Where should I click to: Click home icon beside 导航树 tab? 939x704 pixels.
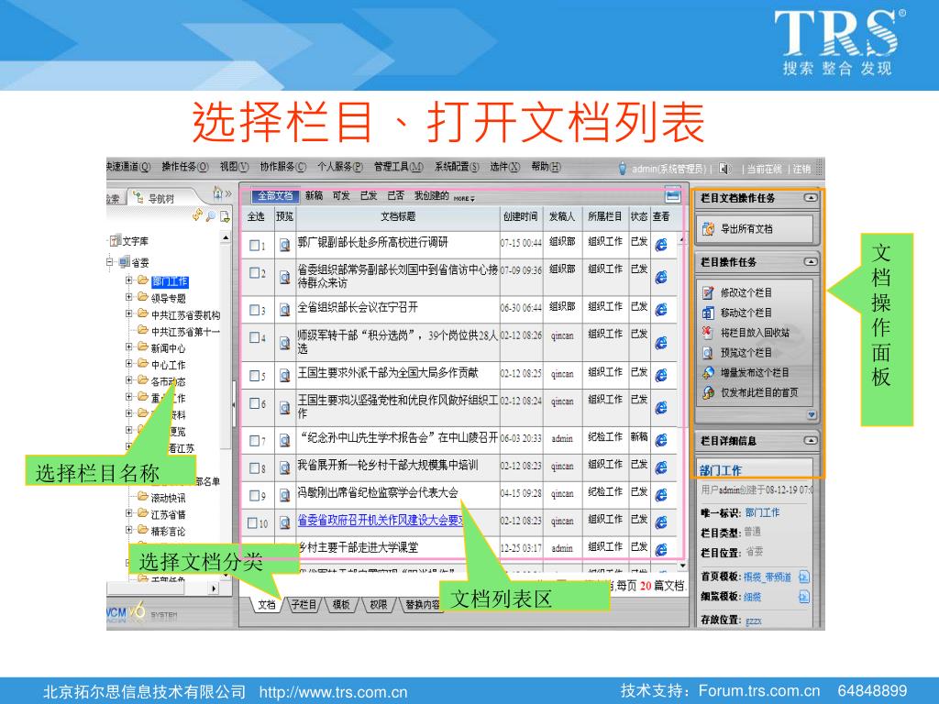[x=217, y=193]
